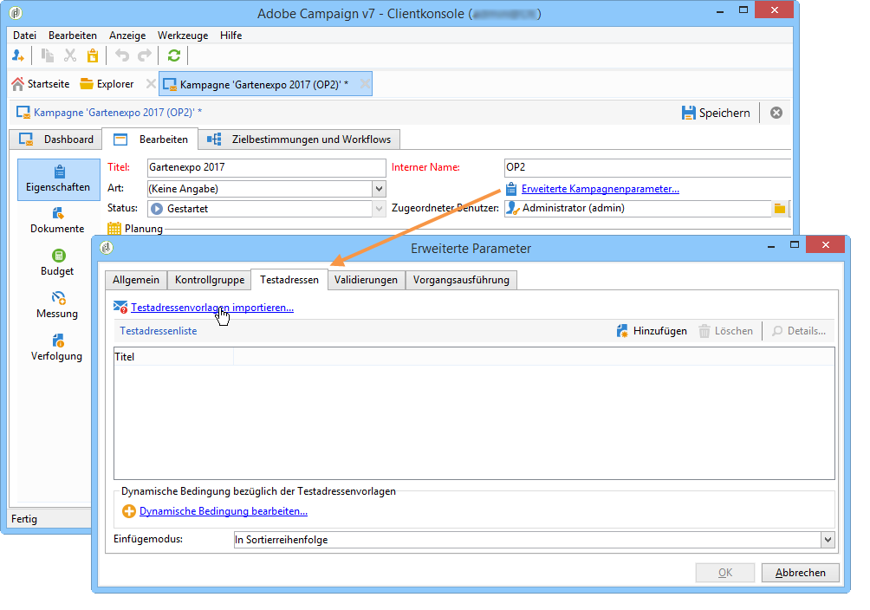Click the Titel field with Gartenexpo 2017

266,167
